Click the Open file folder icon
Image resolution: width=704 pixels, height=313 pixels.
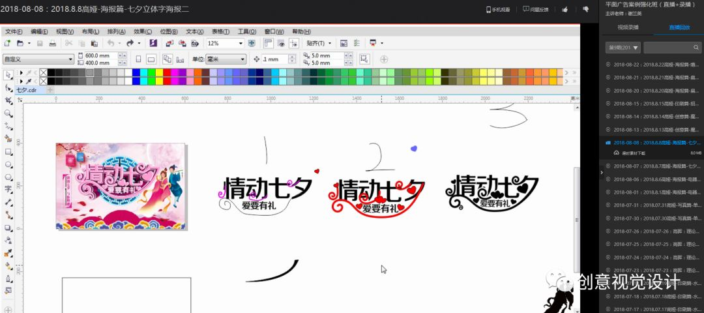[20, 43]
